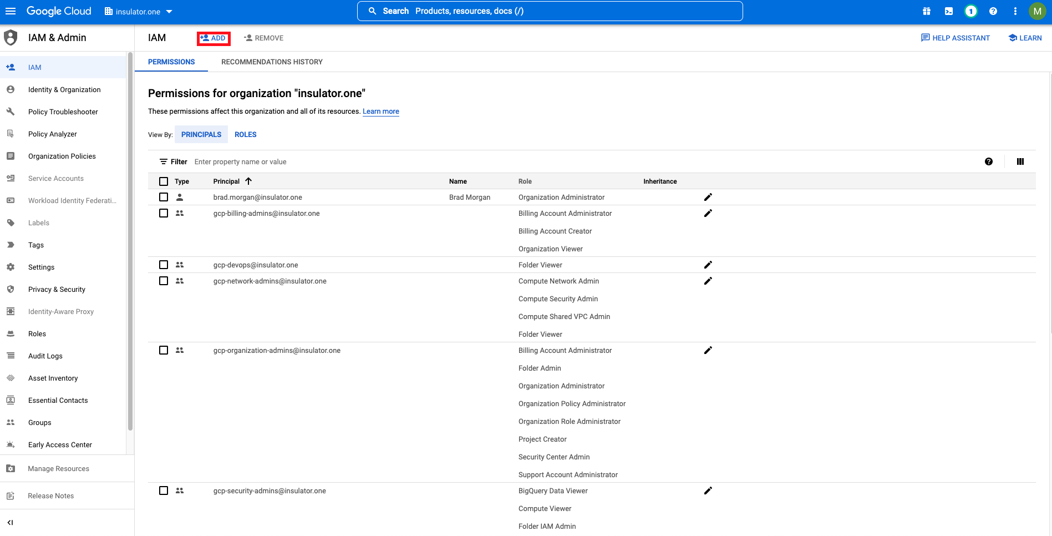The width and height of the screenshot is (1052, 536).
Task: Select the gcp-network-admins@insulator.one checkbox
Action: tap(164, 281)
